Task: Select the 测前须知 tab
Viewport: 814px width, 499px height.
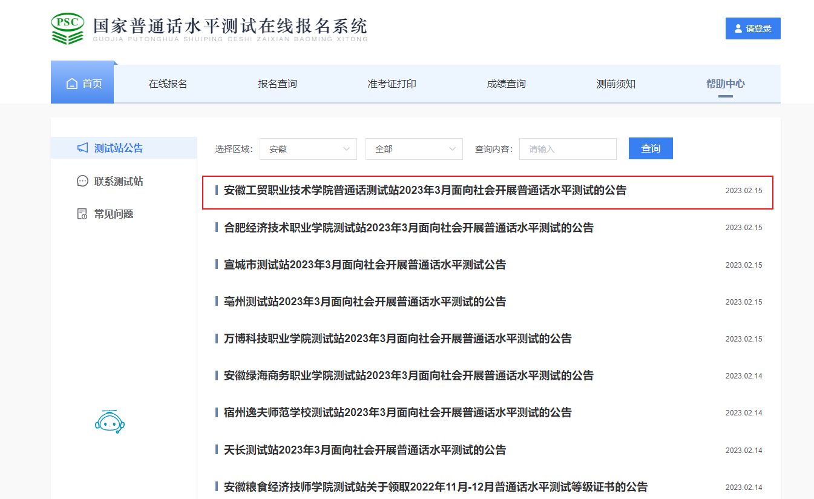Action: point(615,84)
